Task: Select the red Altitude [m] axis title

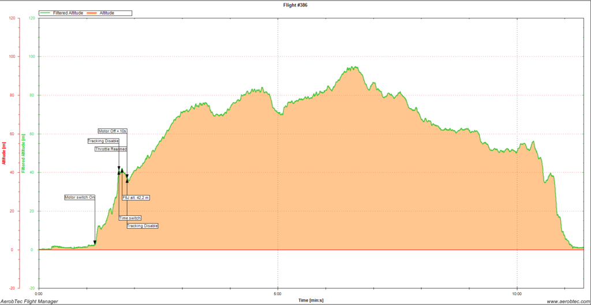Action: 5,153
